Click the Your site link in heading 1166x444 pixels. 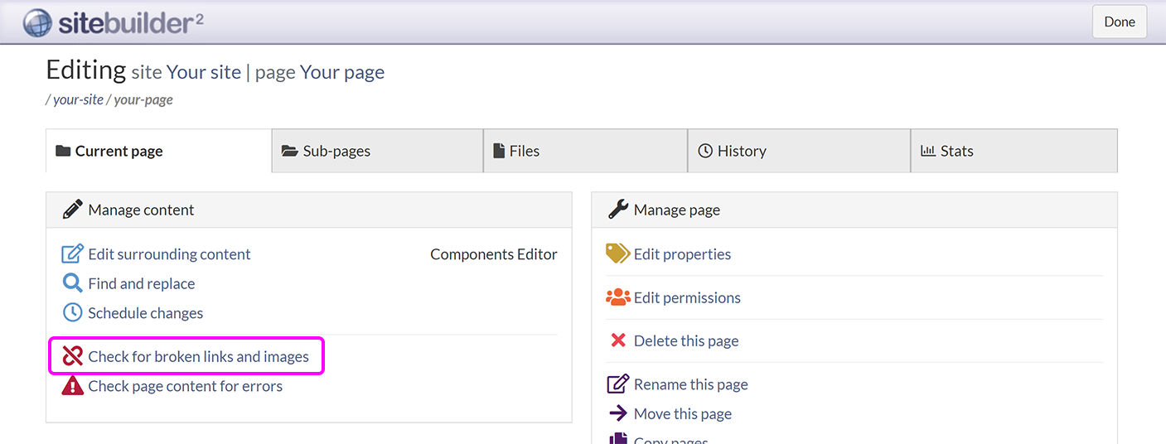[203, 72]
